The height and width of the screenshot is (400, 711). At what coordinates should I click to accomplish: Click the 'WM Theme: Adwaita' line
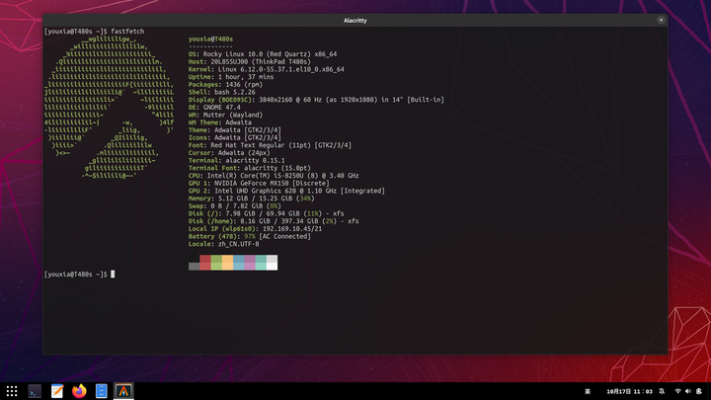coord(220,122)
